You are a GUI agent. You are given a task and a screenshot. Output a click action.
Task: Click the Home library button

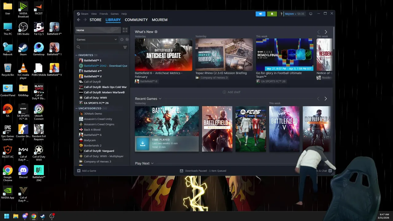coord(98,30)
